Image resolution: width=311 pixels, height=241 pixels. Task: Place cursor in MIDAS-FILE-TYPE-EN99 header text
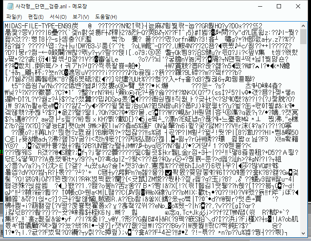point(38,26)
